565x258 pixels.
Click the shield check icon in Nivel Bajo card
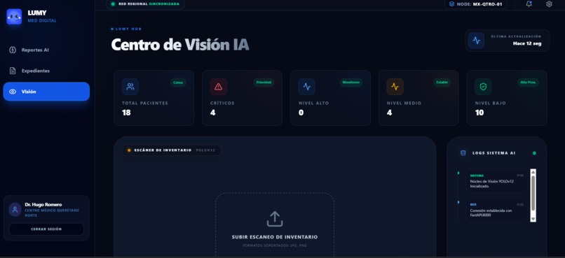click(x=483, y=87)
